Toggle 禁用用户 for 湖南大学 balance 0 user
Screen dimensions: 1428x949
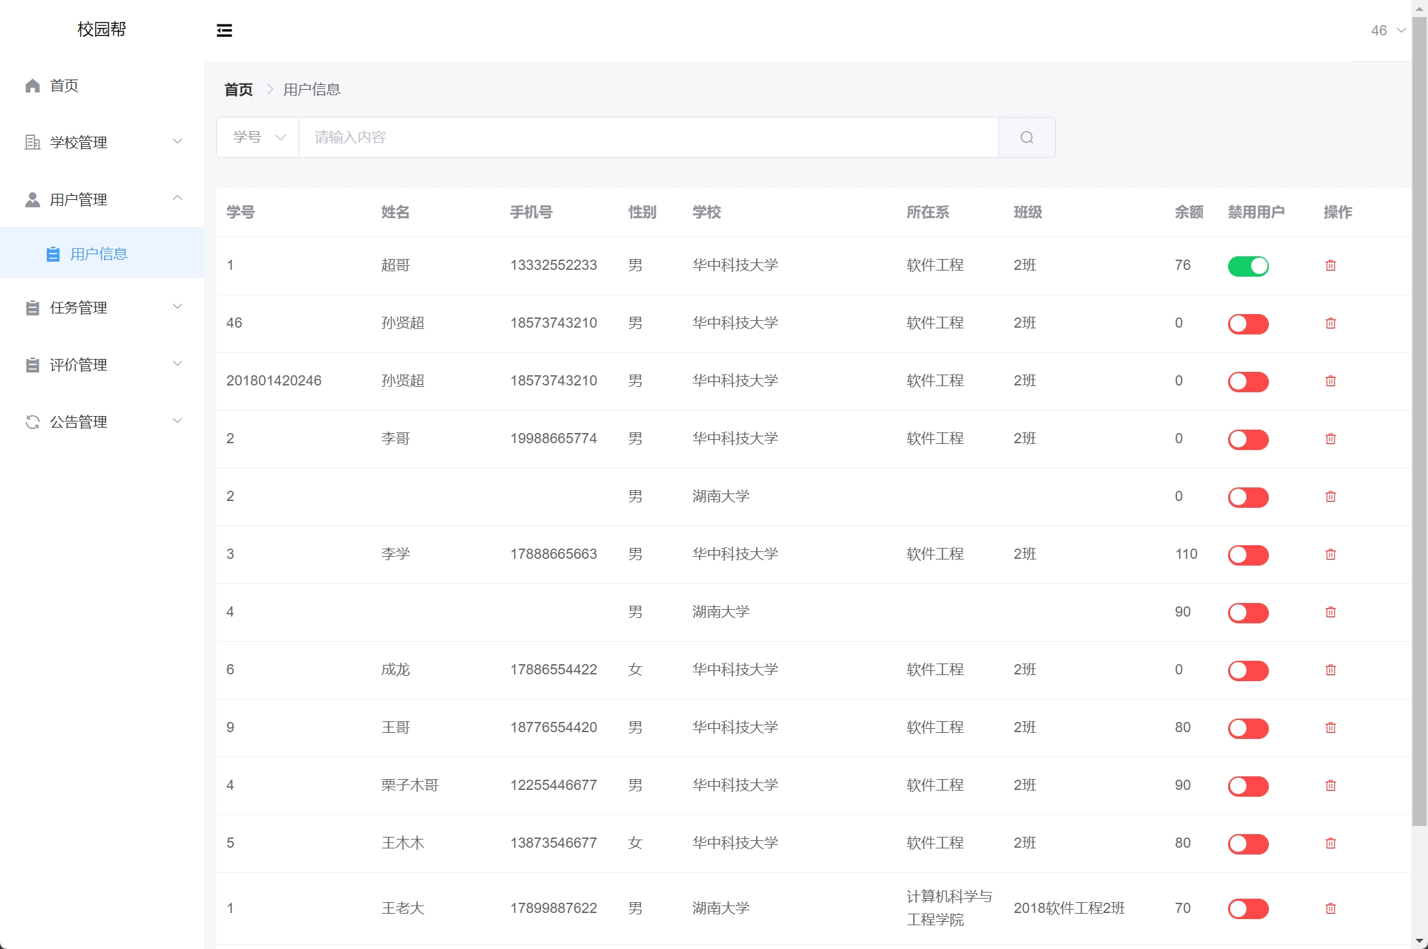pos(1248,497)
